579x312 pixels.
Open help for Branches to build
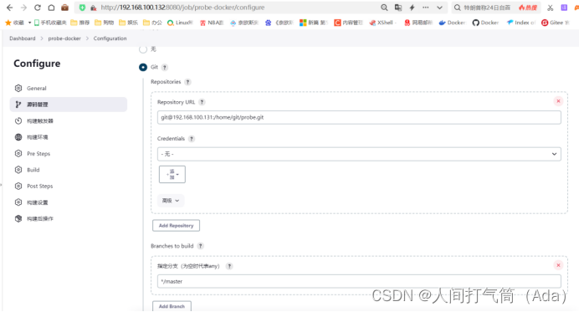tap(200, 246)
